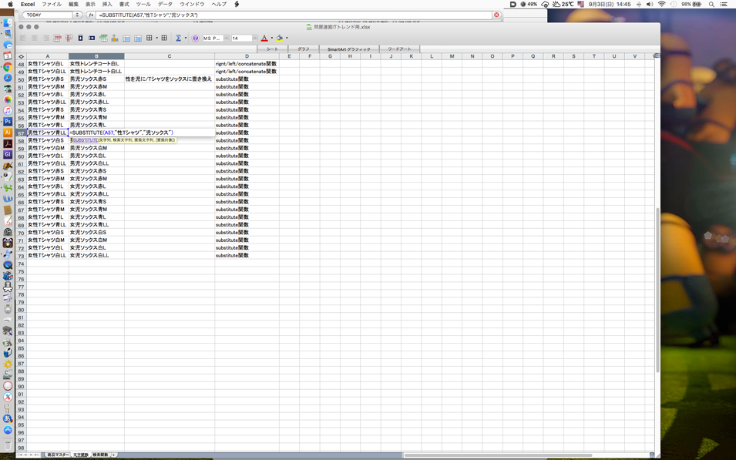Open the purple Help icon in toolbar
Screen dimensions: 736x460
pos(195,38)
